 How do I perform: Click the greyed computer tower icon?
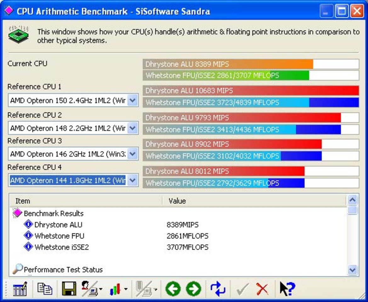pyautogui.click(x=144, y=288)
